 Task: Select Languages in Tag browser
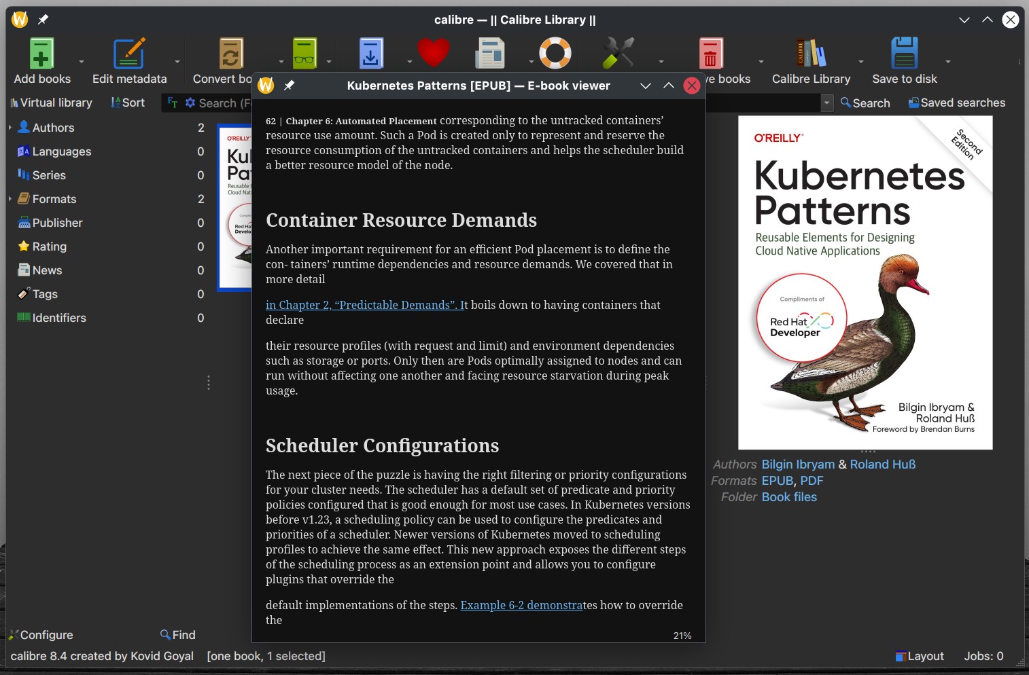coord(61,151)
